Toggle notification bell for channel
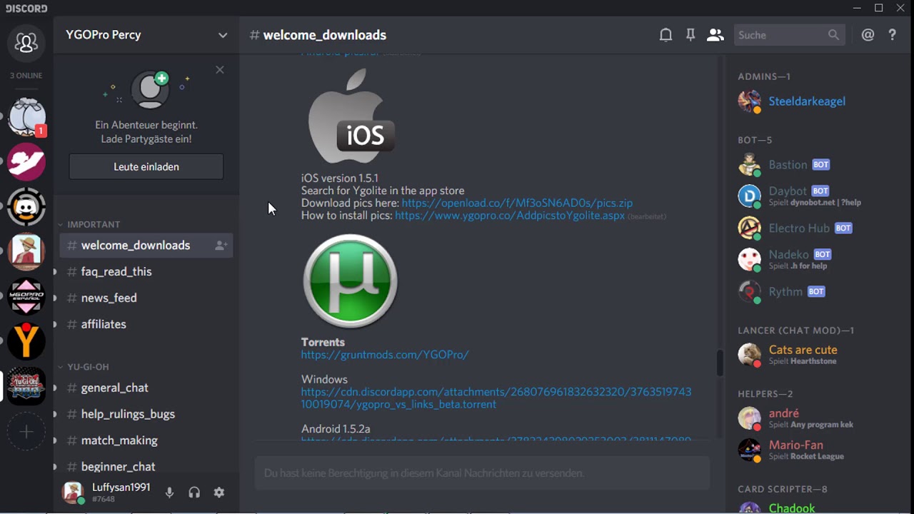 (x=666, y=35)
